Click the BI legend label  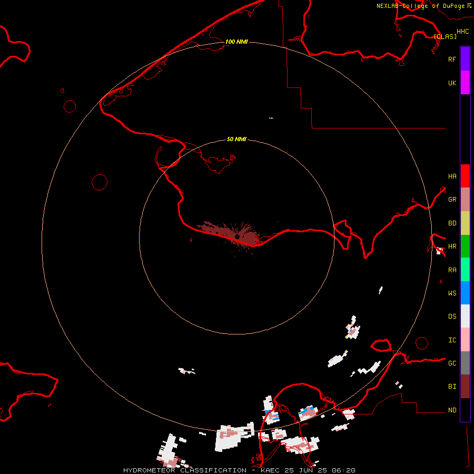[x=452, y=387]
